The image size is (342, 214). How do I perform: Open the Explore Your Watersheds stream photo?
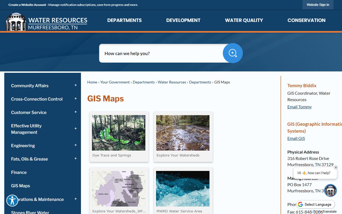click(x=183, y=133)
